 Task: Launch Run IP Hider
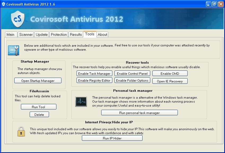tap(112, 138)
